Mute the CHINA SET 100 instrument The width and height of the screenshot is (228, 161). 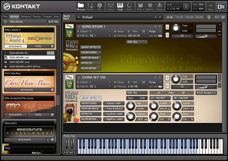[x=167, y=86]
